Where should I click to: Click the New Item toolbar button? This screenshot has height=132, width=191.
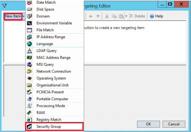[x=13, y=16]
